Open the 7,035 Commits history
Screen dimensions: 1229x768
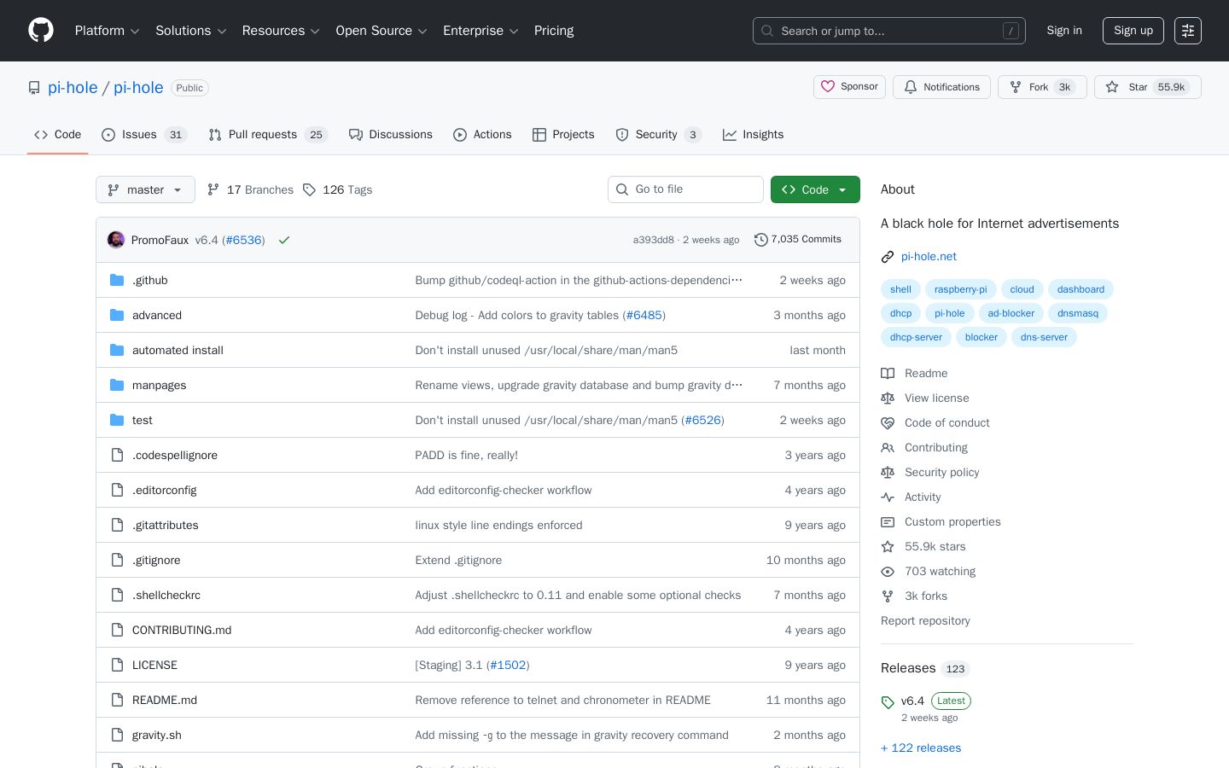(x=798, y=240)
